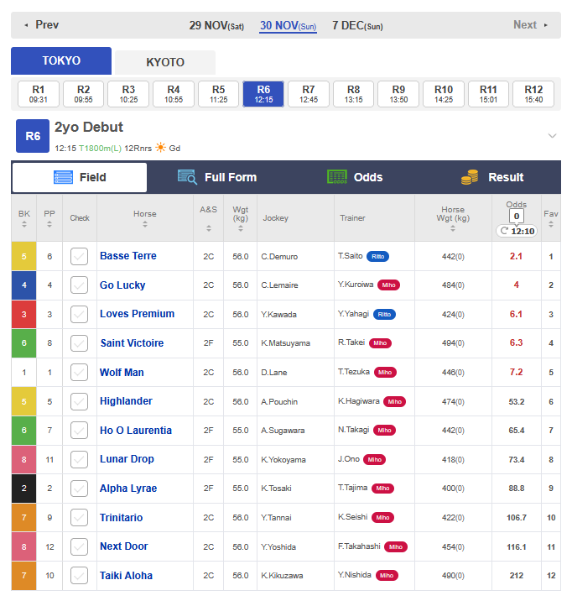Click jockey C.Lemaire

[x=279, y=285]
